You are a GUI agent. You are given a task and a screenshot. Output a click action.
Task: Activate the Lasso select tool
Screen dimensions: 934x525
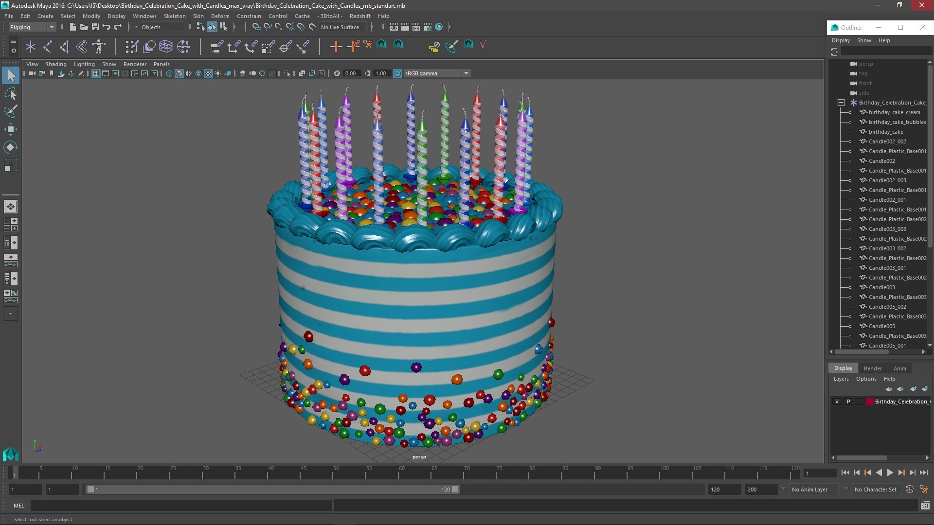[11, 93]
